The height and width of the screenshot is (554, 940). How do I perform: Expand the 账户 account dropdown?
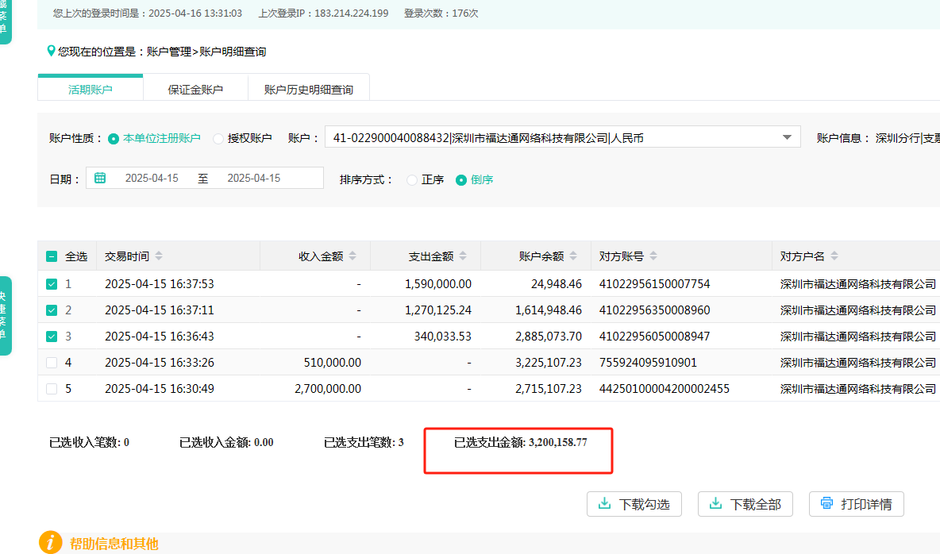(x=787, y=137)
